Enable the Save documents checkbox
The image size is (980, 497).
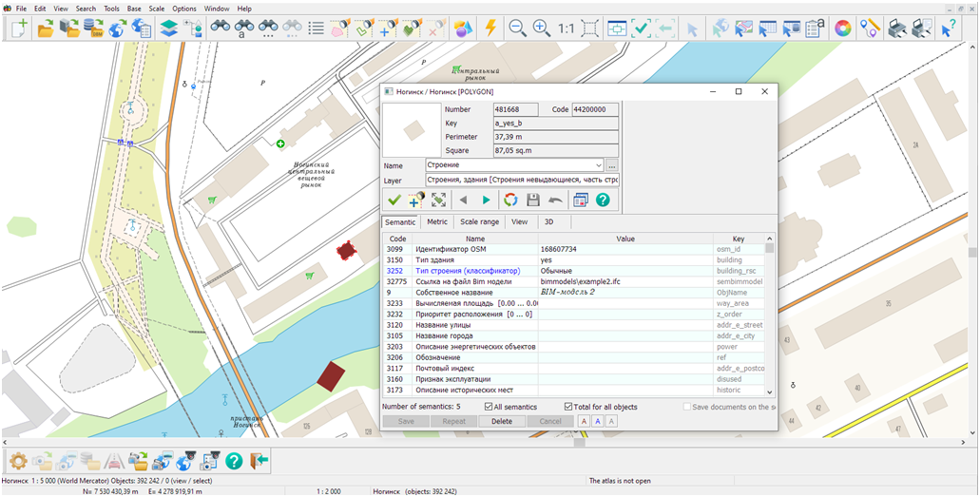687,407
